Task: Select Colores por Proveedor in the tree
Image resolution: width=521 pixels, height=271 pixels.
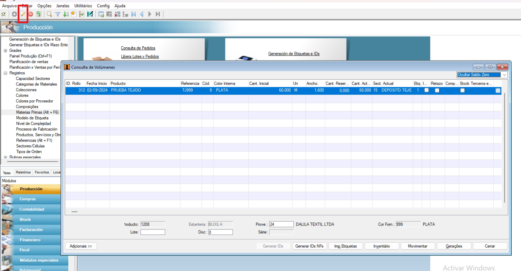Action: [x=35, y=101]
